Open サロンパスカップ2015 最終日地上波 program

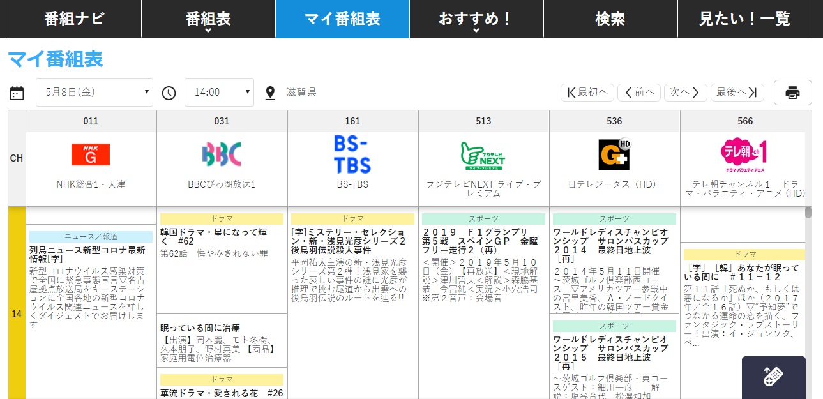point(610,352)
